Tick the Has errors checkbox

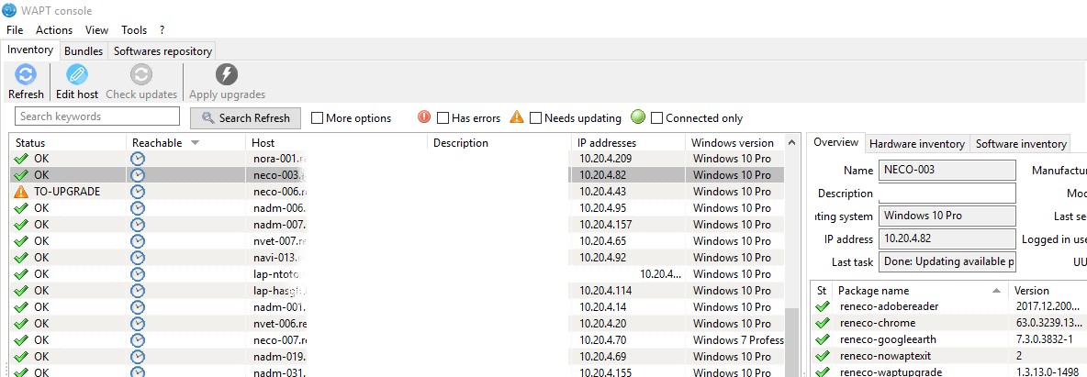click(x=443, y=118)
